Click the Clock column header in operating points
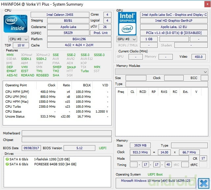Image resolution: width=211 pixels, height=190 pixels. click(47, 85)
